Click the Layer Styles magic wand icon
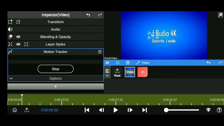The image size is (224, 126). point(10,44)
